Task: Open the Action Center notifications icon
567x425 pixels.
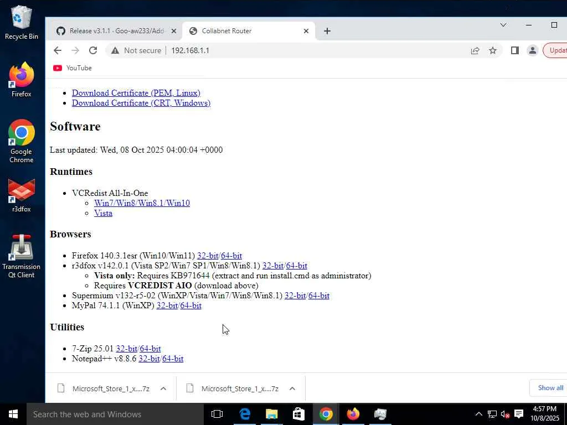Action: (x=519, y=414)
